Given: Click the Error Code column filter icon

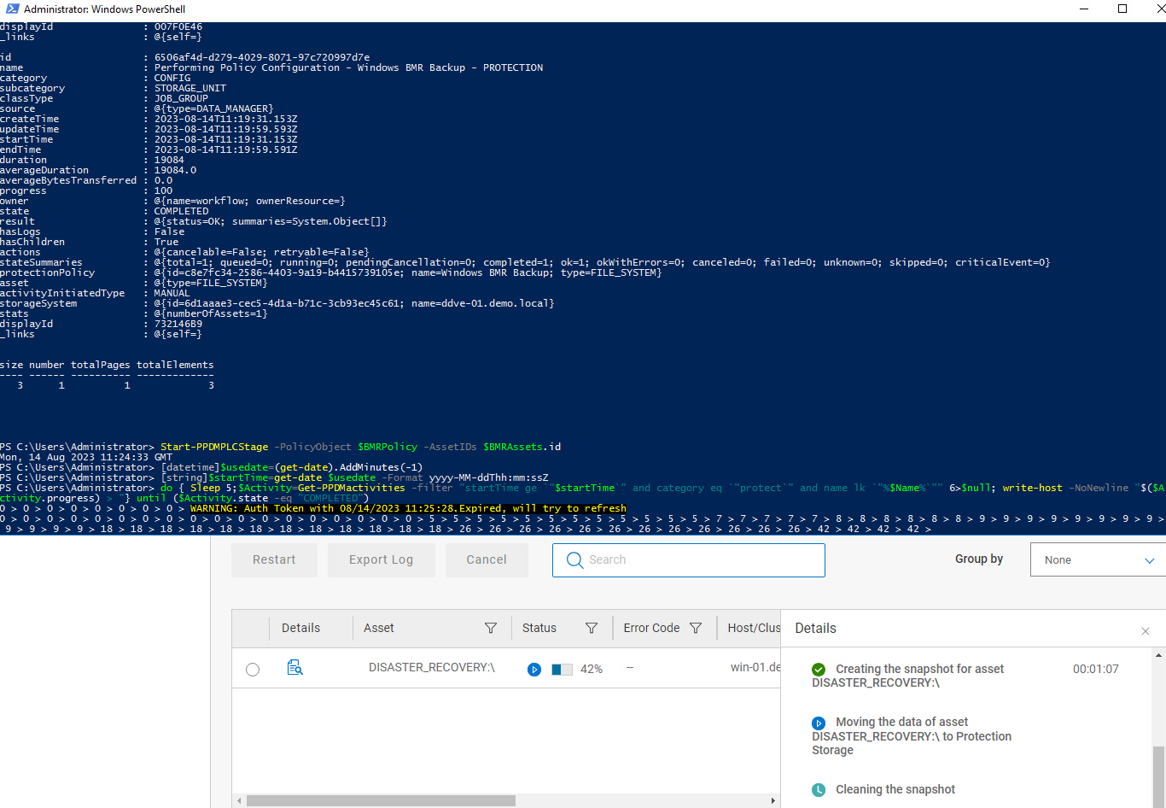Looking at the screenshot, I should (x=696, y=628).
